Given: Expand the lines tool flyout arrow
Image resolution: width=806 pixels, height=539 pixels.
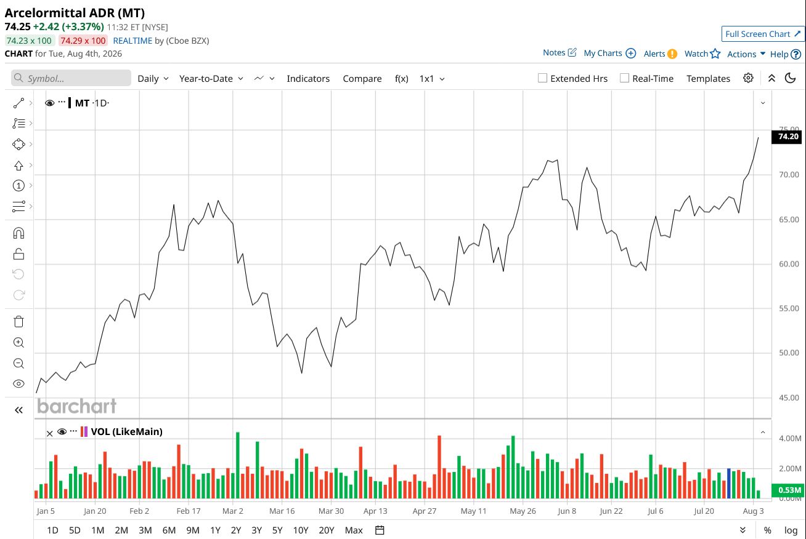Looking at the screenshot, I should click(x=31, y=103).
